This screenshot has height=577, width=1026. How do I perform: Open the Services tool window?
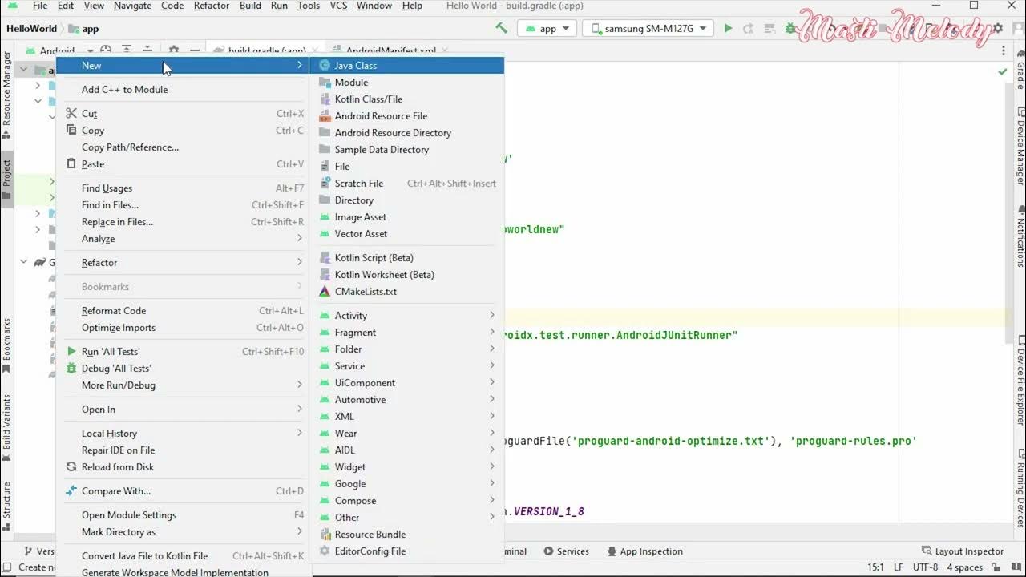pyautogui.click(x=566, y=551)
